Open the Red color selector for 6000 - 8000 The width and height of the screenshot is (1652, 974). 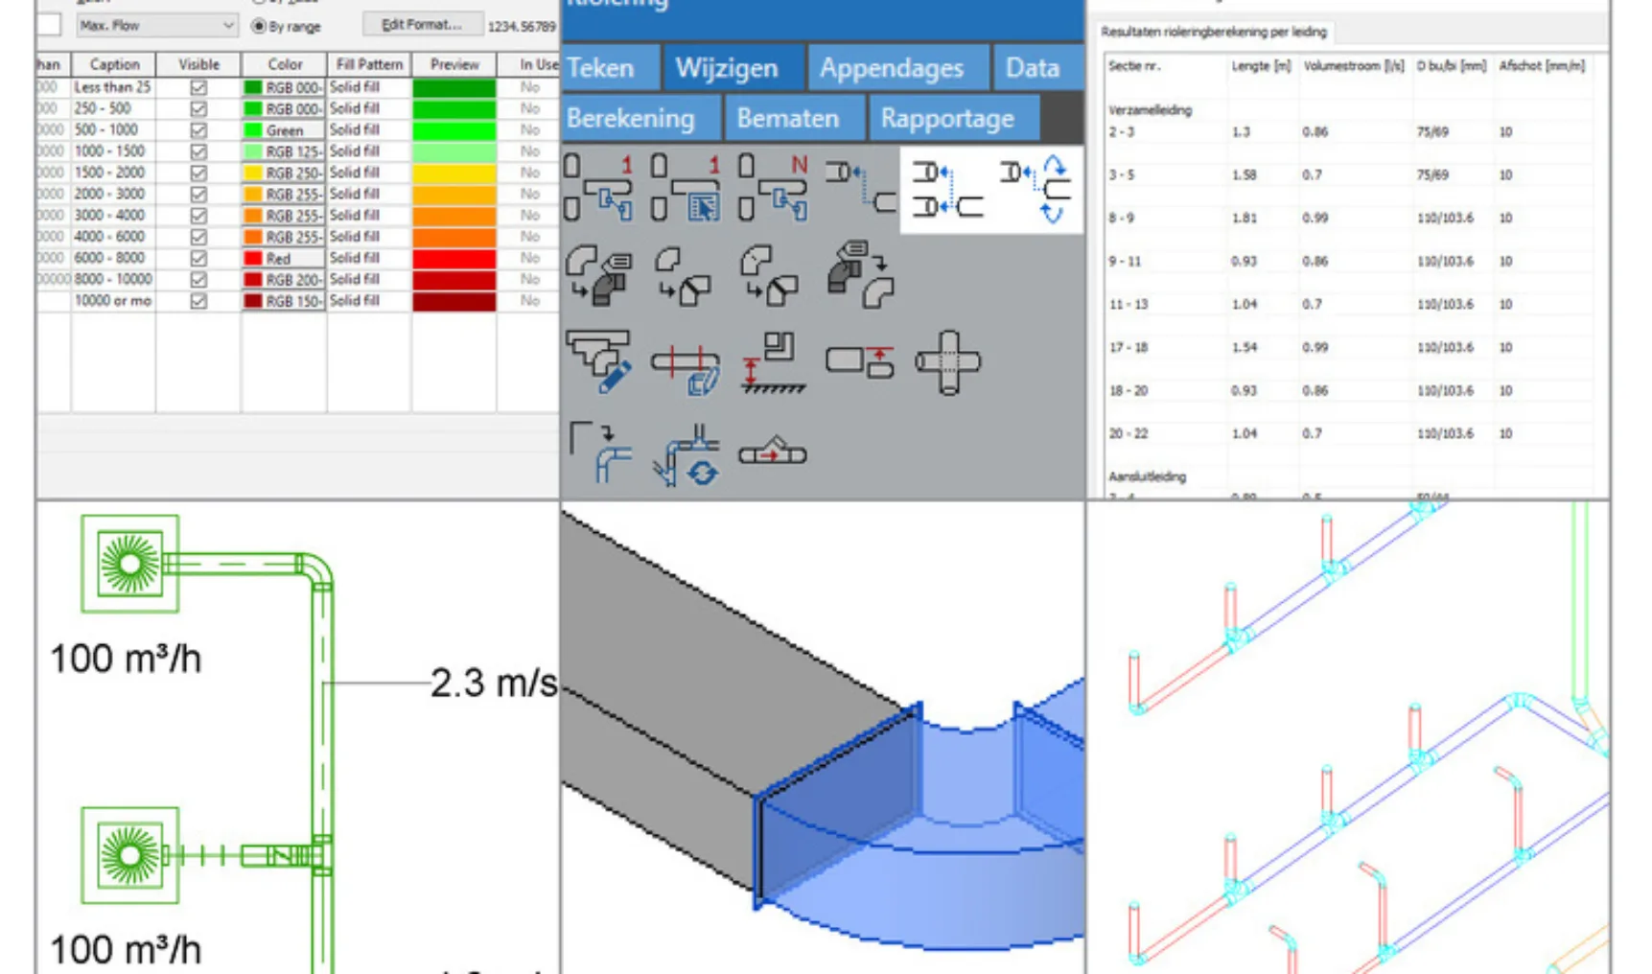(x=284, y=259)
